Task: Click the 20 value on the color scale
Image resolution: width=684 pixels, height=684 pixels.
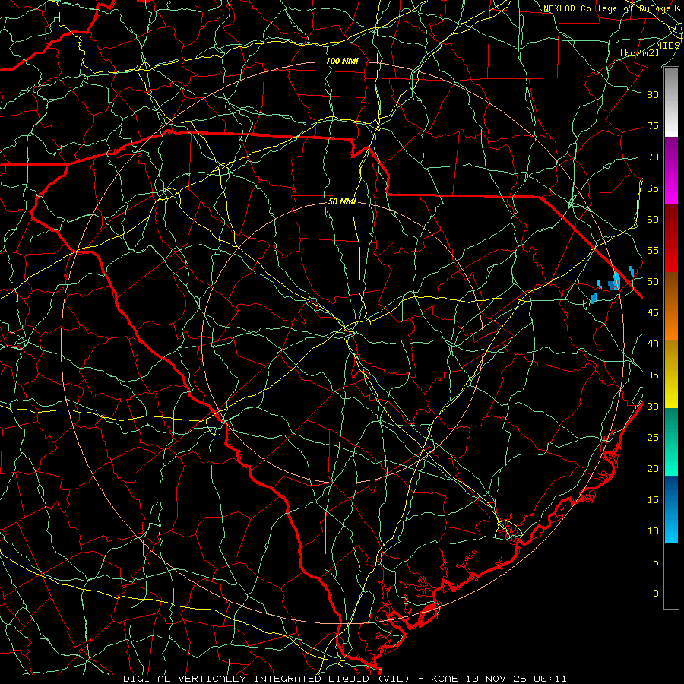Action: pos(653,469)
